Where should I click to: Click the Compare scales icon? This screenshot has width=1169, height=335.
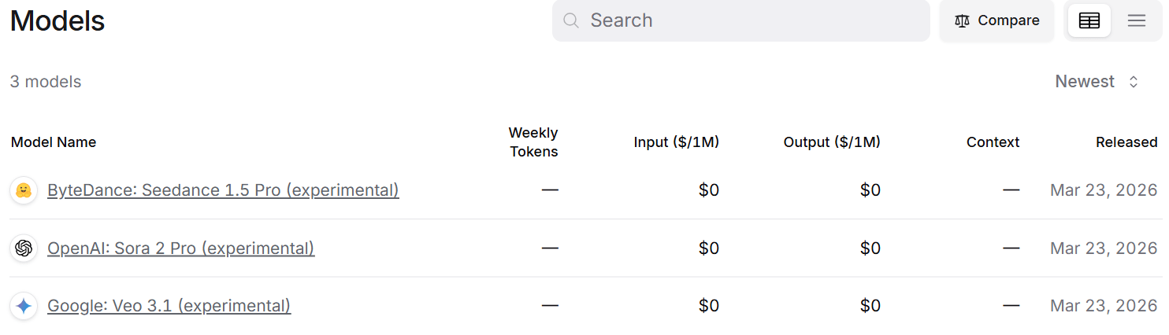[x=962, y=21]
